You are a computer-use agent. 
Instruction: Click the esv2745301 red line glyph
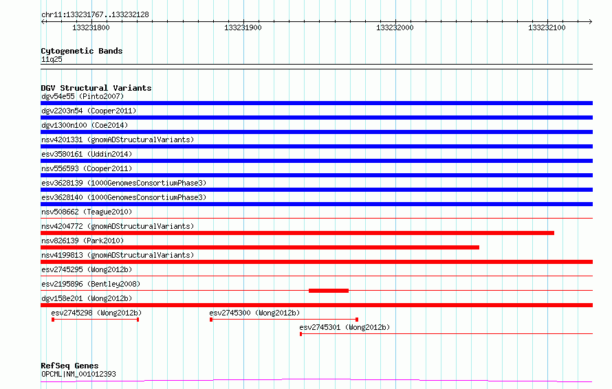pos(446,334)
